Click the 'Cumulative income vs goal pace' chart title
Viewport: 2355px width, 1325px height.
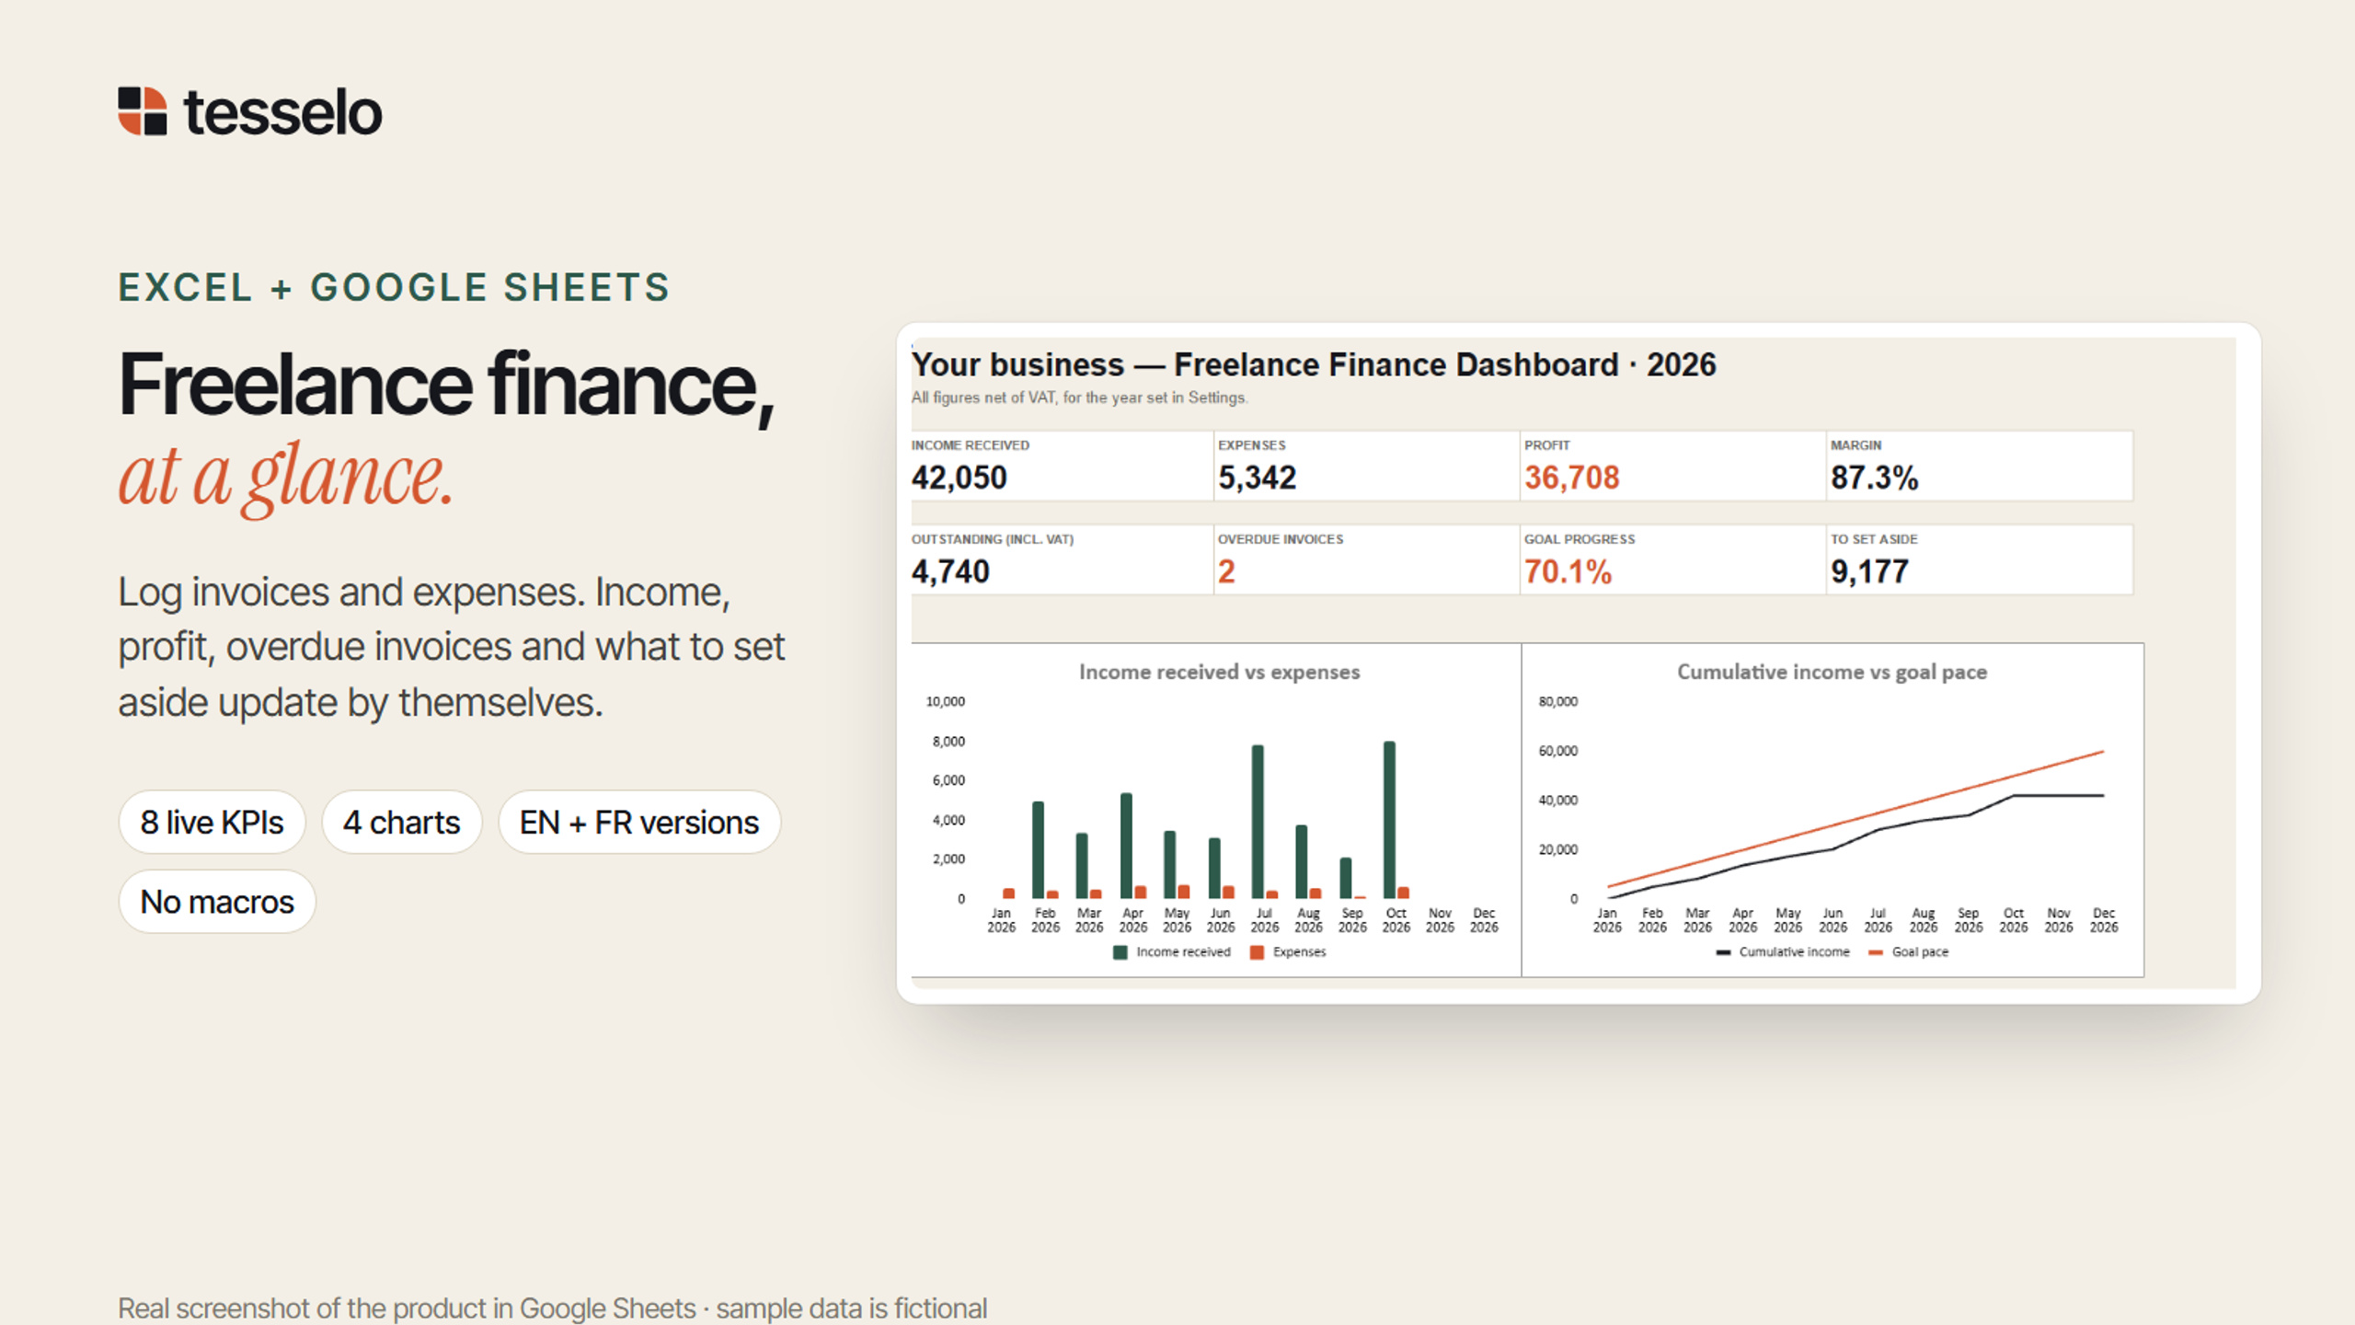(1832, 672)
